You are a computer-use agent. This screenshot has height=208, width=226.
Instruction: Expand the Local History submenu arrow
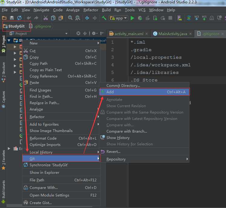click(x=98, y=152)
